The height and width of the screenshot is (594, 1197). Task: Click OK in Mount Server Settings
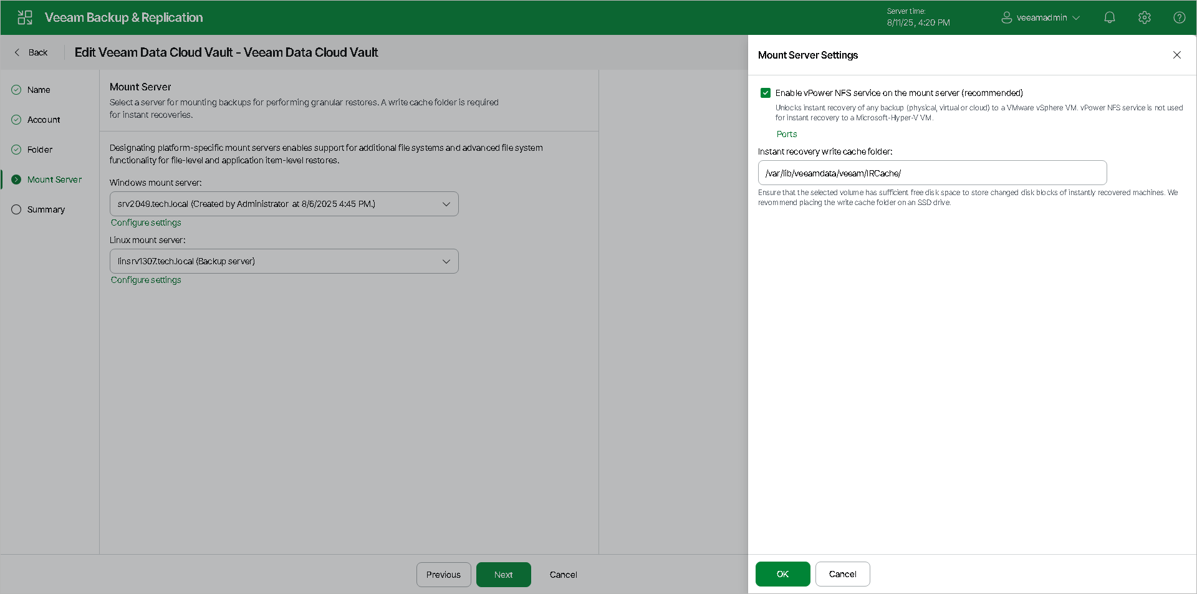pos(783,574)
